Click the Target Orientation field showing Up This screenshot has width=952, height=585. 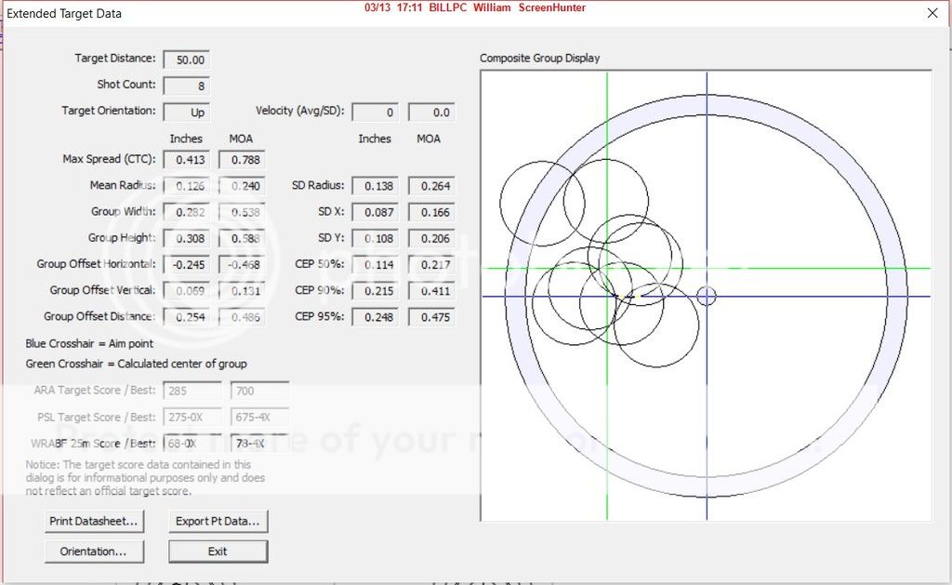186,112
